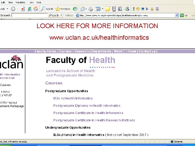Click the yellow smiley face toolbar icon

138,9
